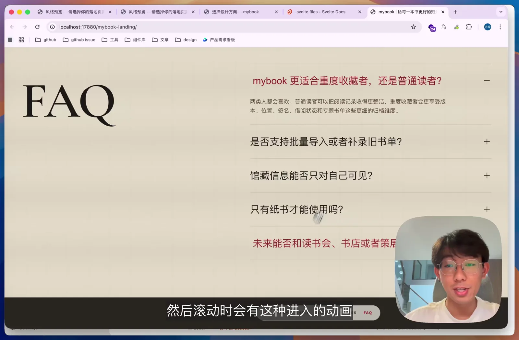Image resolution: width=519 pixels, height=340 pixels.
Task: Click the FAQ nav pill item
Action: [x=368, y=313]
